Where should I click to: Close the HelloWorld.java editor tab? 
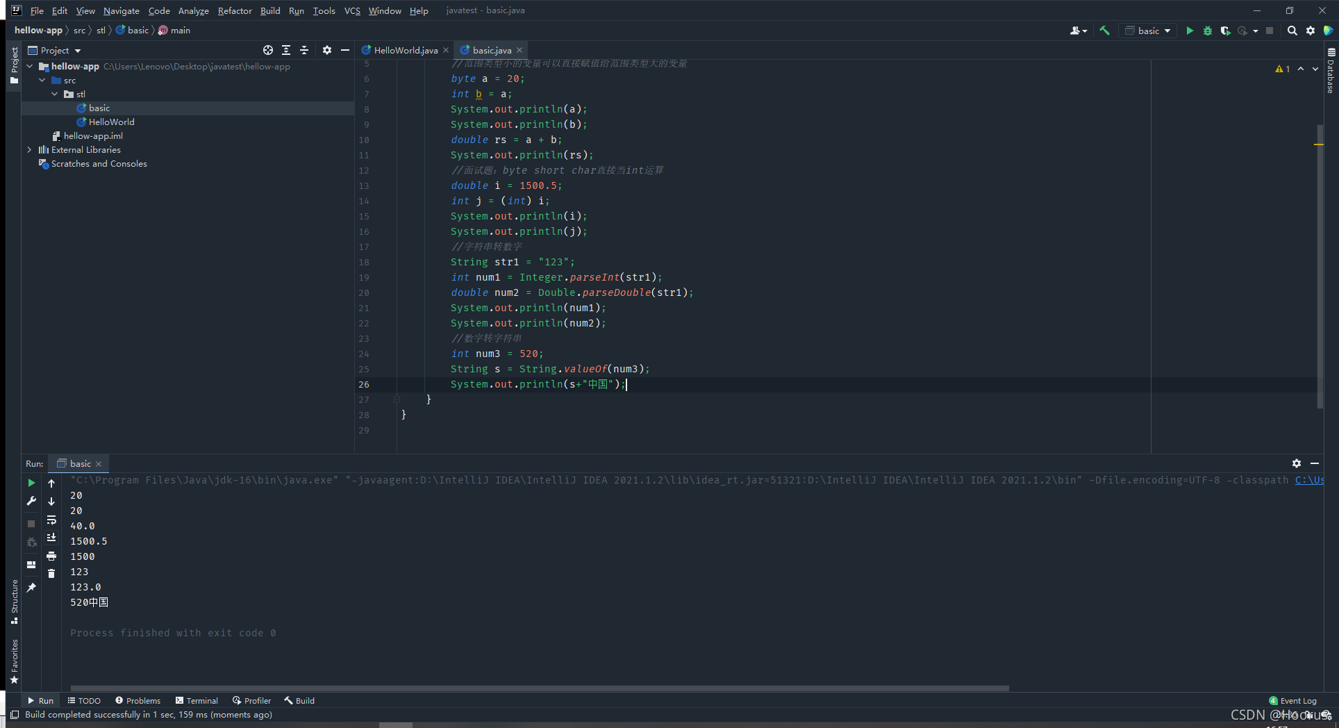446,50
